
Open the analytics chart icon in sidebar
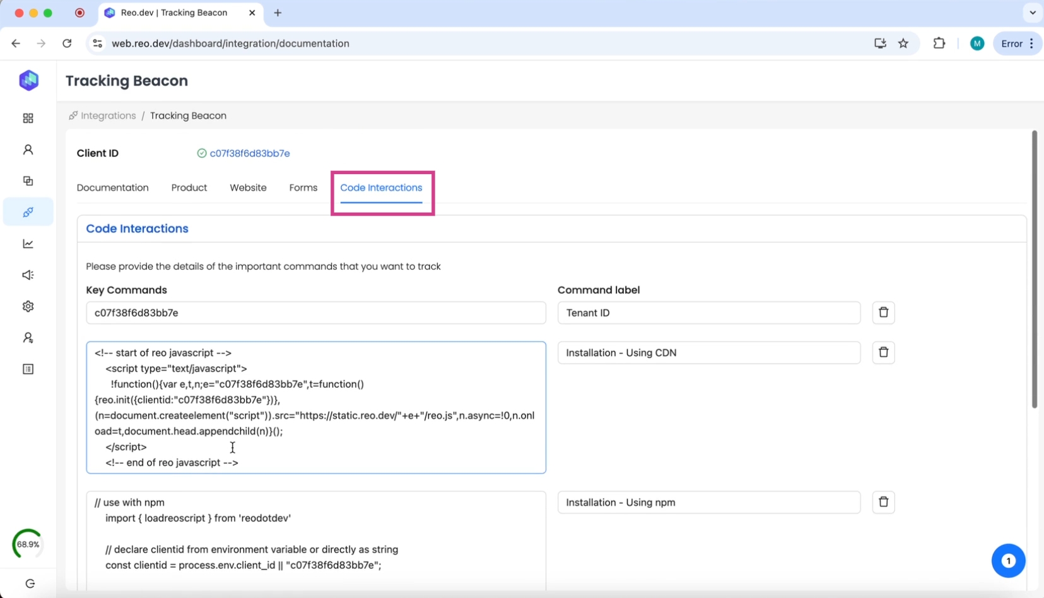coord(28,243)
